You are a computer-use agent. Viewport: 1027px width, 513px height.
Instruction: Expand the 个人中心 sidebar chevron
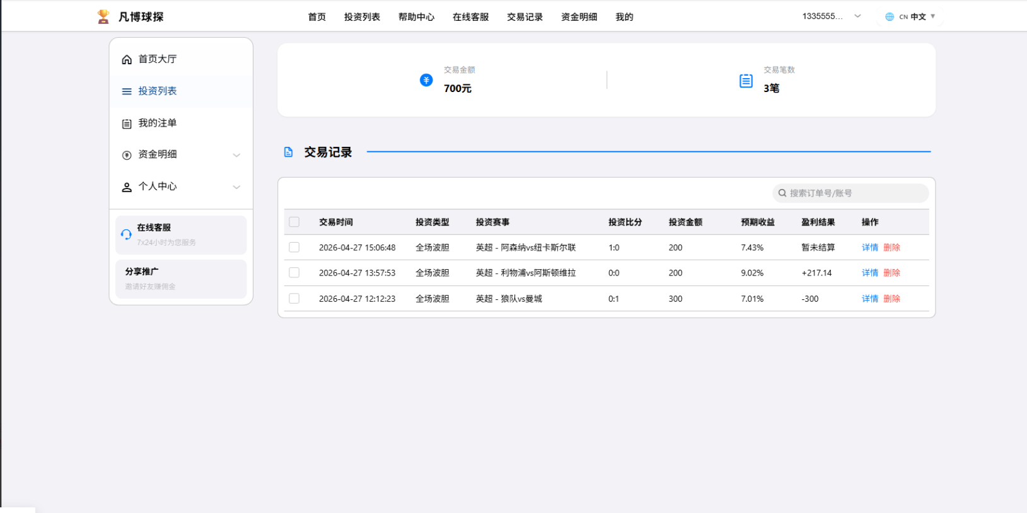(236, 187)
